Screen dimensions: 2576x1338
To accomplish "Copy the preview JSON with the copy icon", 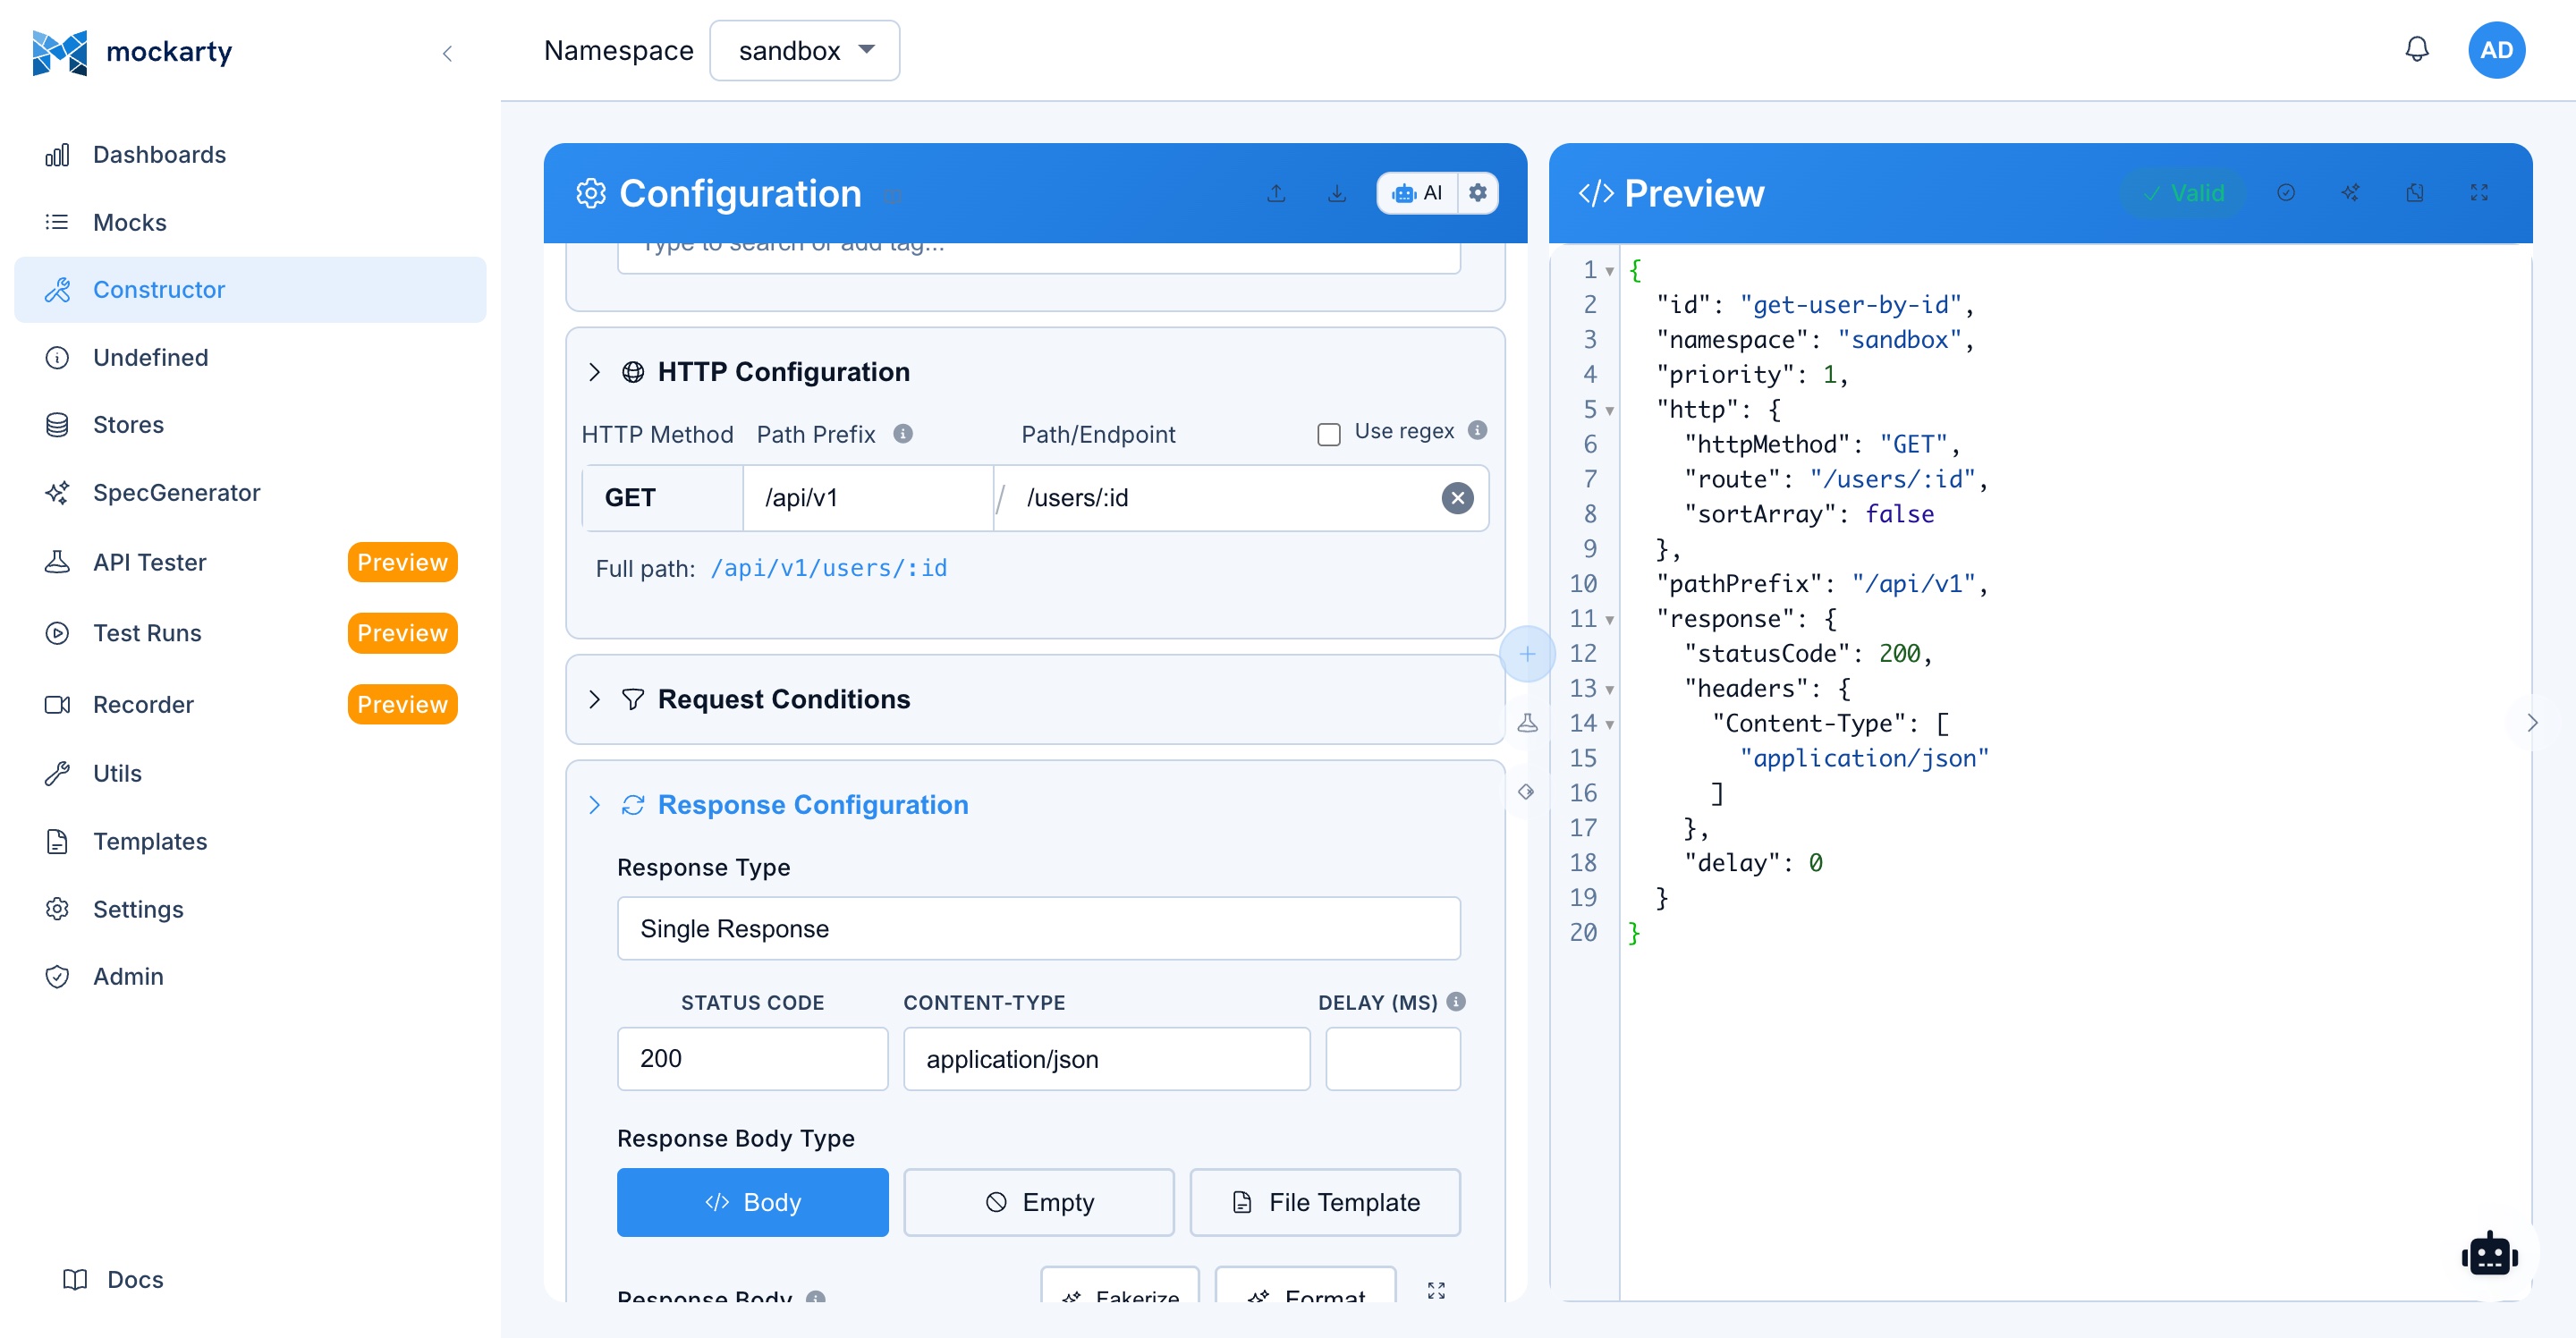I will point(2414,193).
